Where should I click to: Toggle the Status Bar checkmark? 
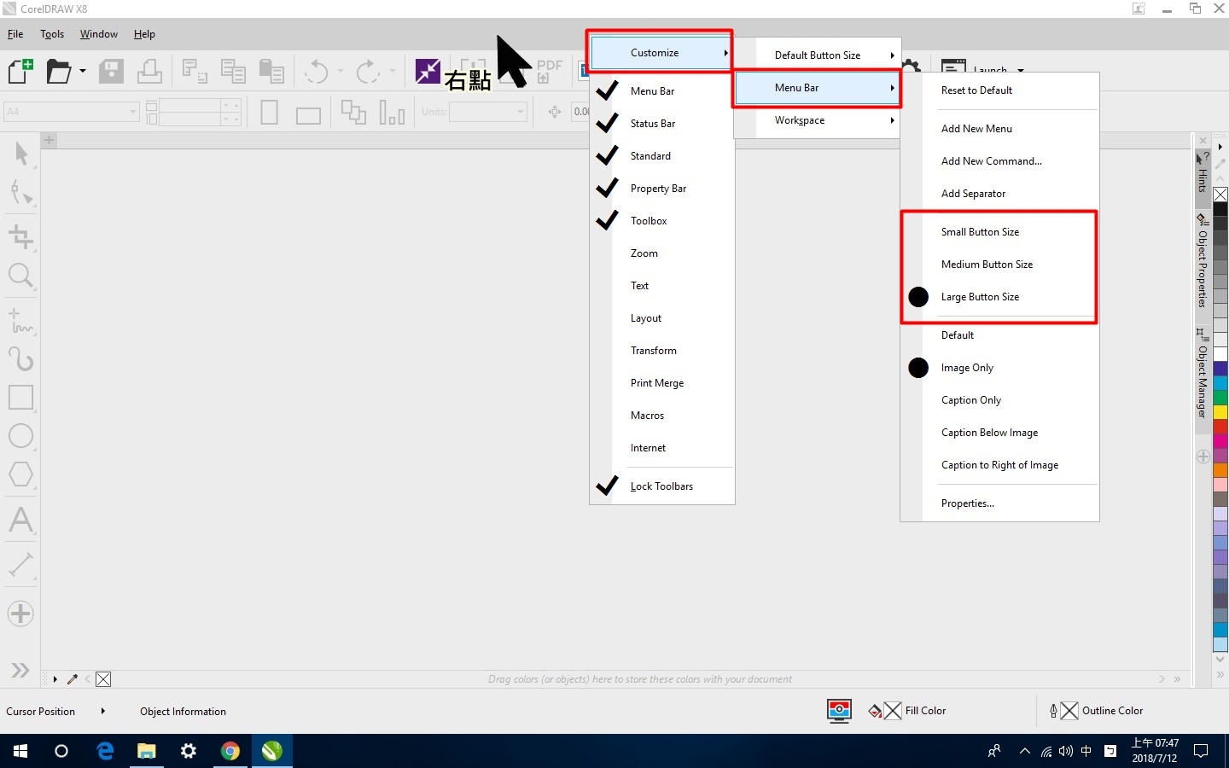(662, 124)
